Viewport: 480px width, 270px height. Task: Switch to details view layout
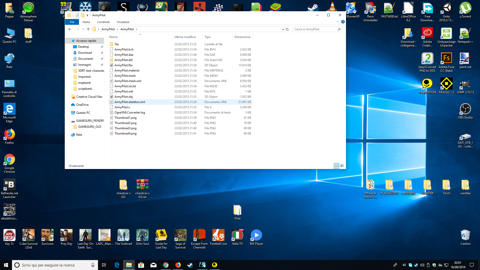336,166
